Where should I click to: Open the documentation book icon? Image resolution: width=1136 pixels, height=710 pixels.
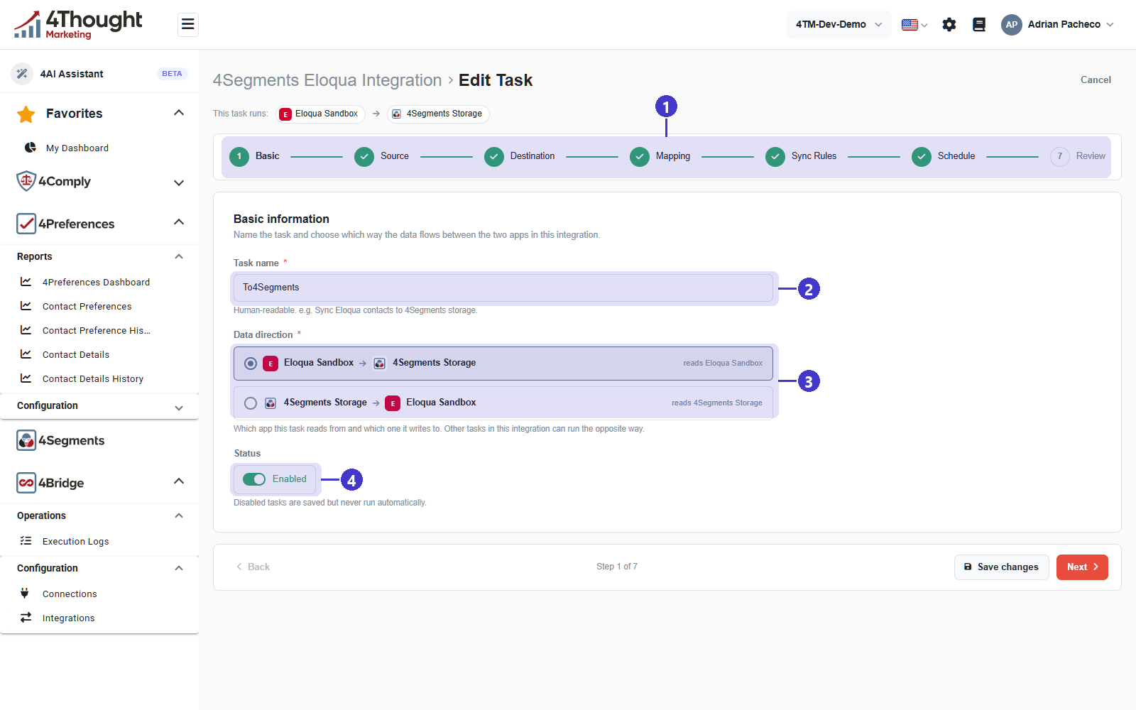coord(979,25)
